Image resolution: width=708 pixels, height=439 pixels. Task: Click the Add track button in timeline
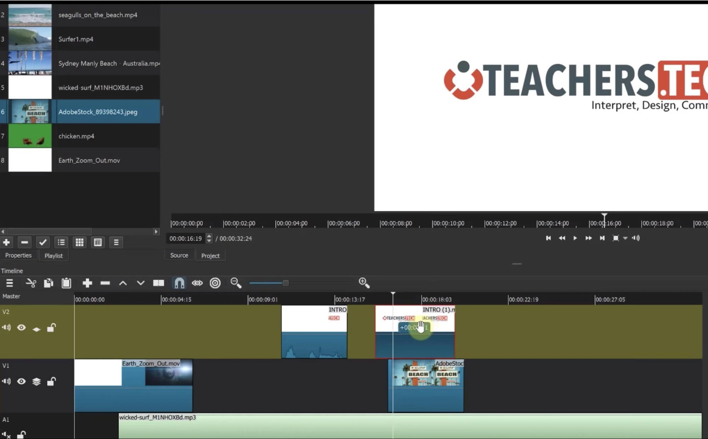87,283
